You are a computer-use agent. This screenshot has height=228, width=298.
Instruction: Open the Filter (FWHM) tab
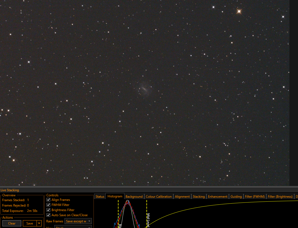pos(255,197)
